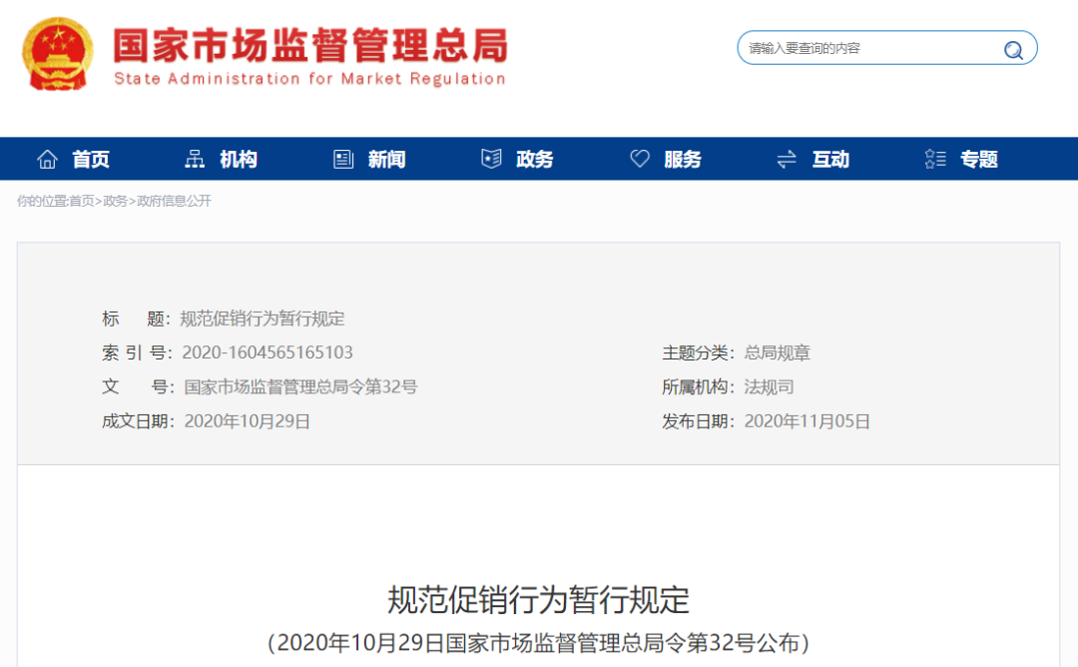1078x667 pixels.
Task: Click 政务 in the breadcrumb path
Action: coord(115,201)
